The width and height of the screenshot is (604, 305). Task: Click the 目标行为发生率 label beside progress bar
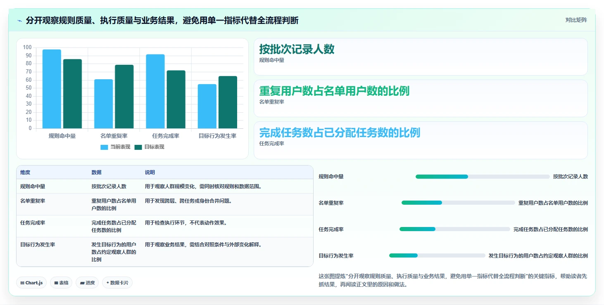pyautogui.click(x=336, y=256)
